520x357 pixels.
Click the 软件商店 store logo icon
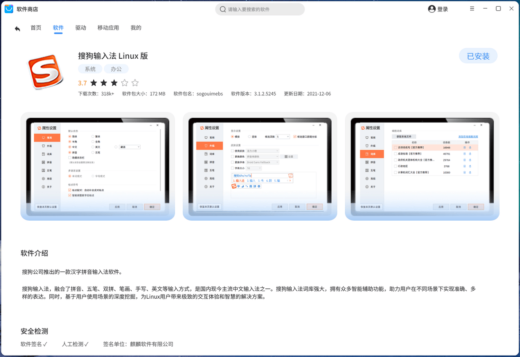coord(8,9)
